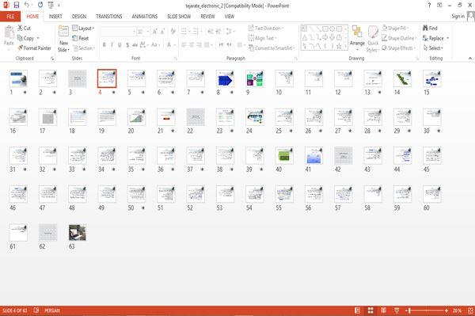Open the FILE tab
The image size is (475, 316).
[x=10, y=17]
